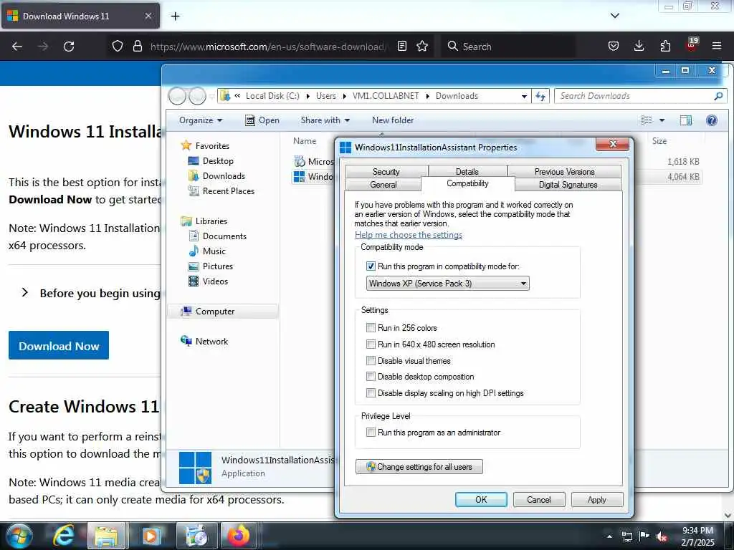Open the Windows Start orb

(x=19, y=536)
